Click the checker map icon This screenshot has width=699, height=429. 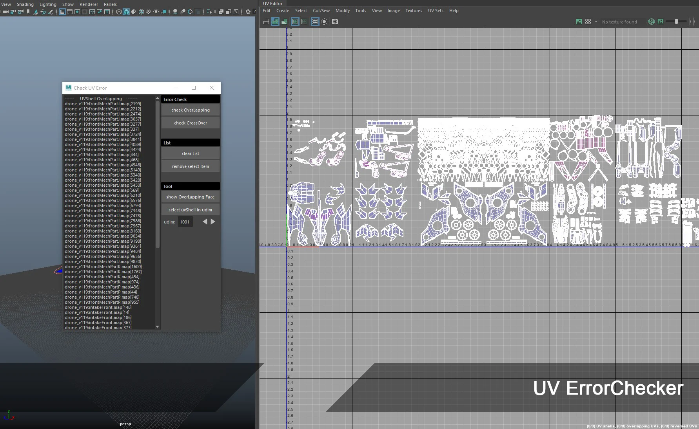(588, 22)
